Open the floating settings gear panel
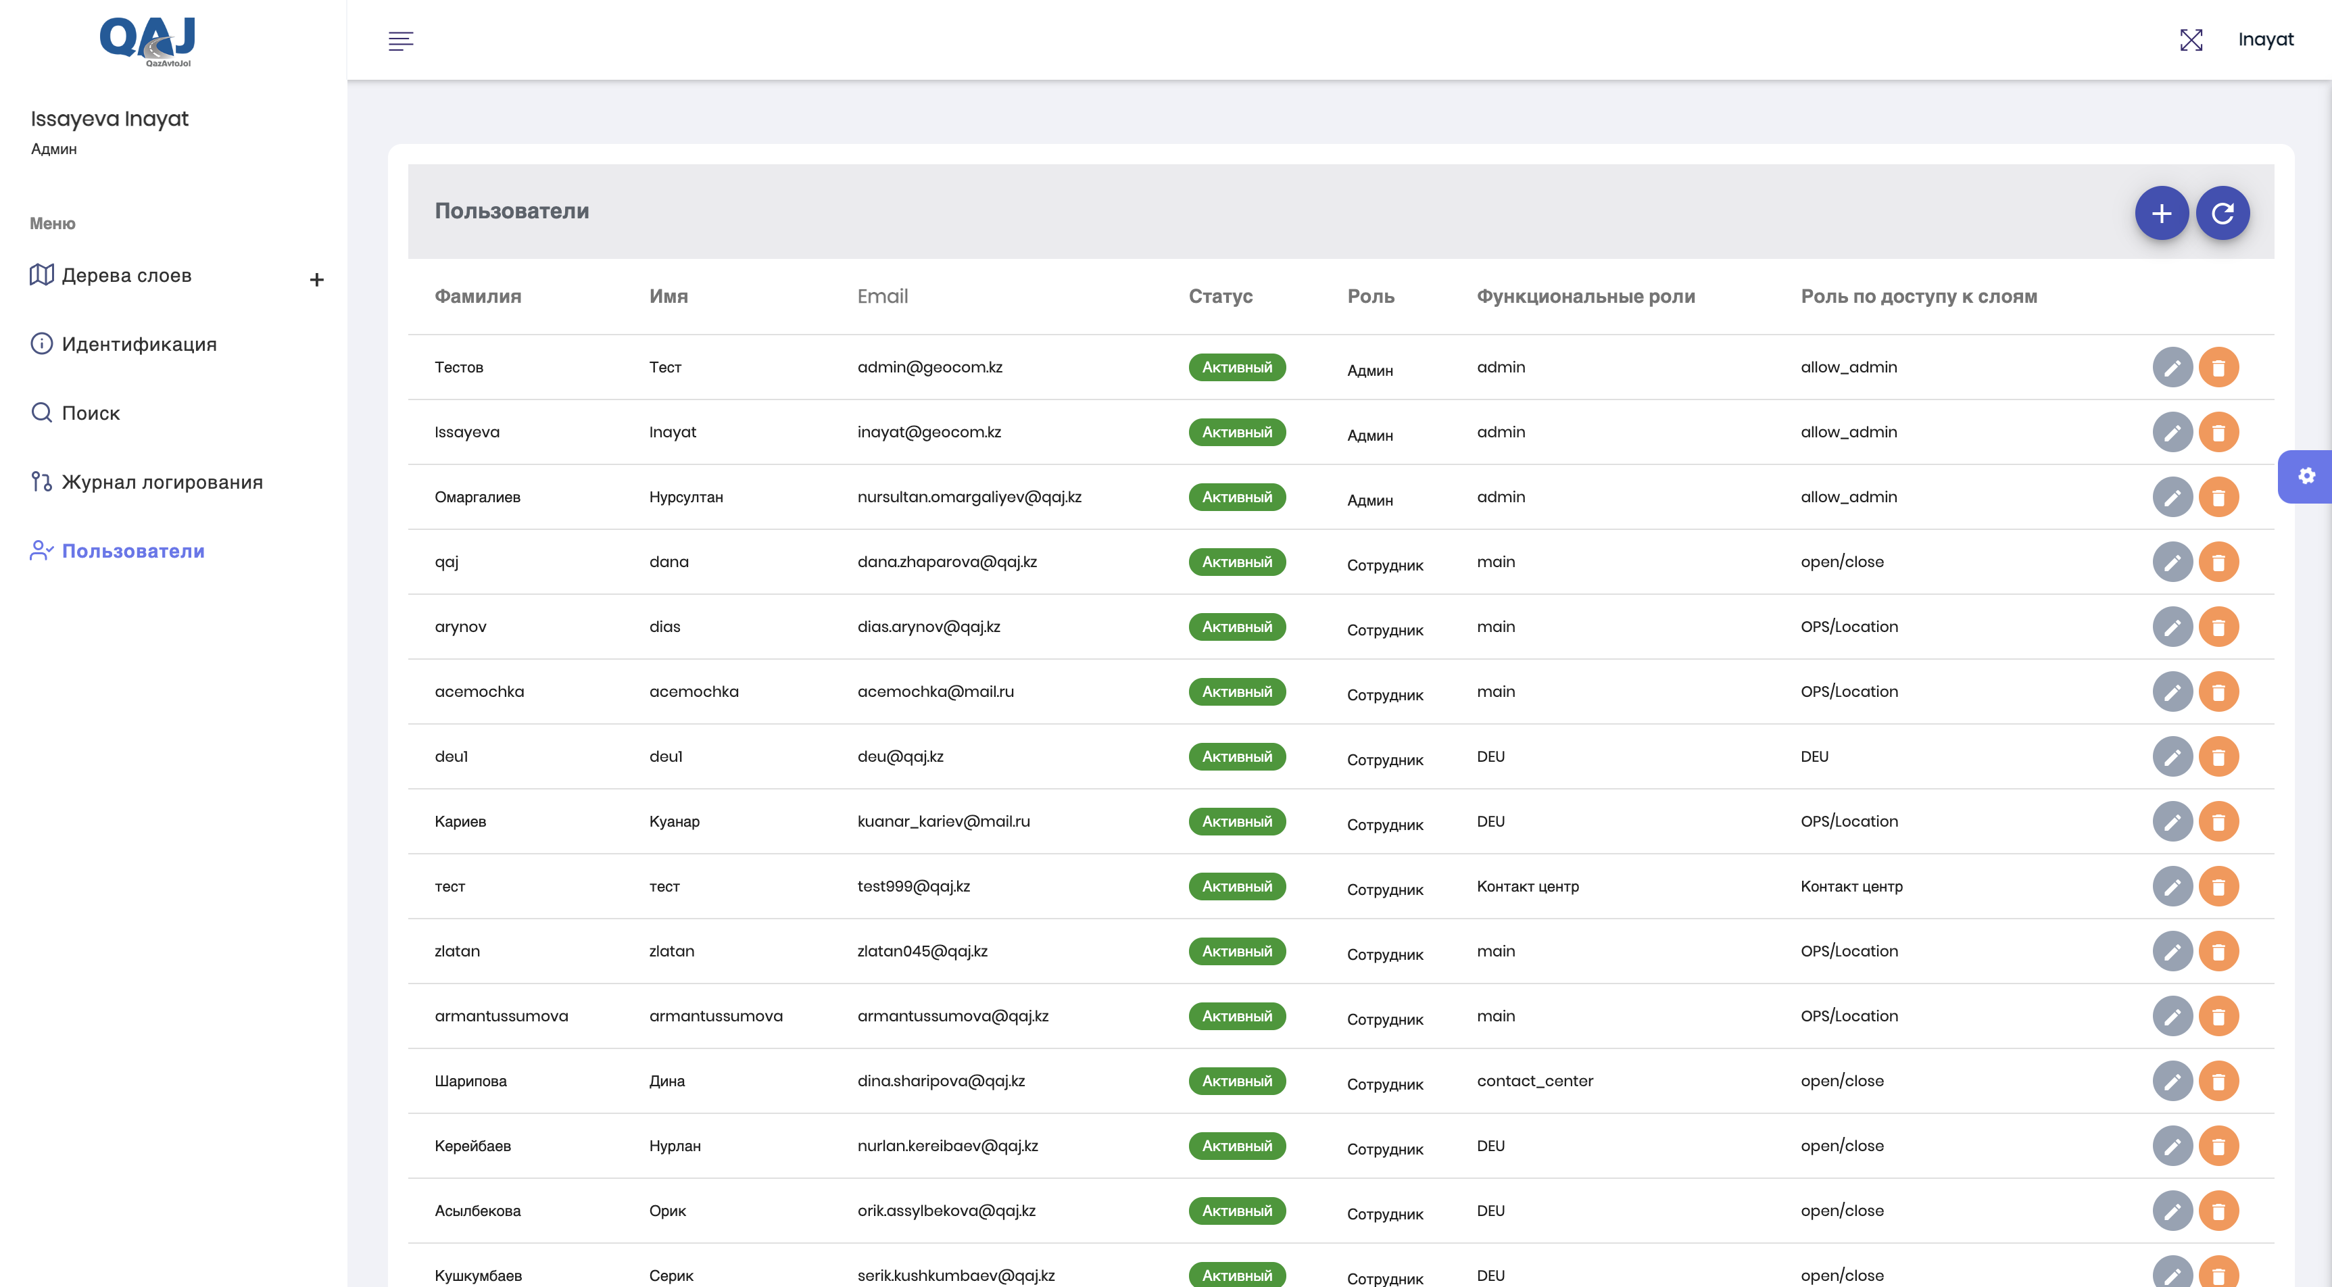The image size is (2332, 1287). pyautogui.click(x=2306, y=476)
